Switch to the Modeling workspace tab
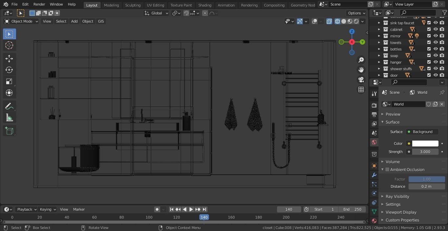 coord(111,5)
